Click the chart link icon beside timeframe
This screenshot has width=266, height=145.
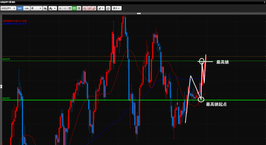click(45, 8)
